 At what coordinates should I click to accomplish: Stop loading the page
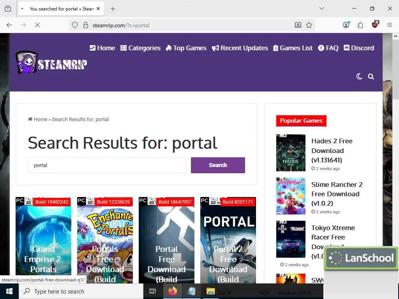click(37, 25)
